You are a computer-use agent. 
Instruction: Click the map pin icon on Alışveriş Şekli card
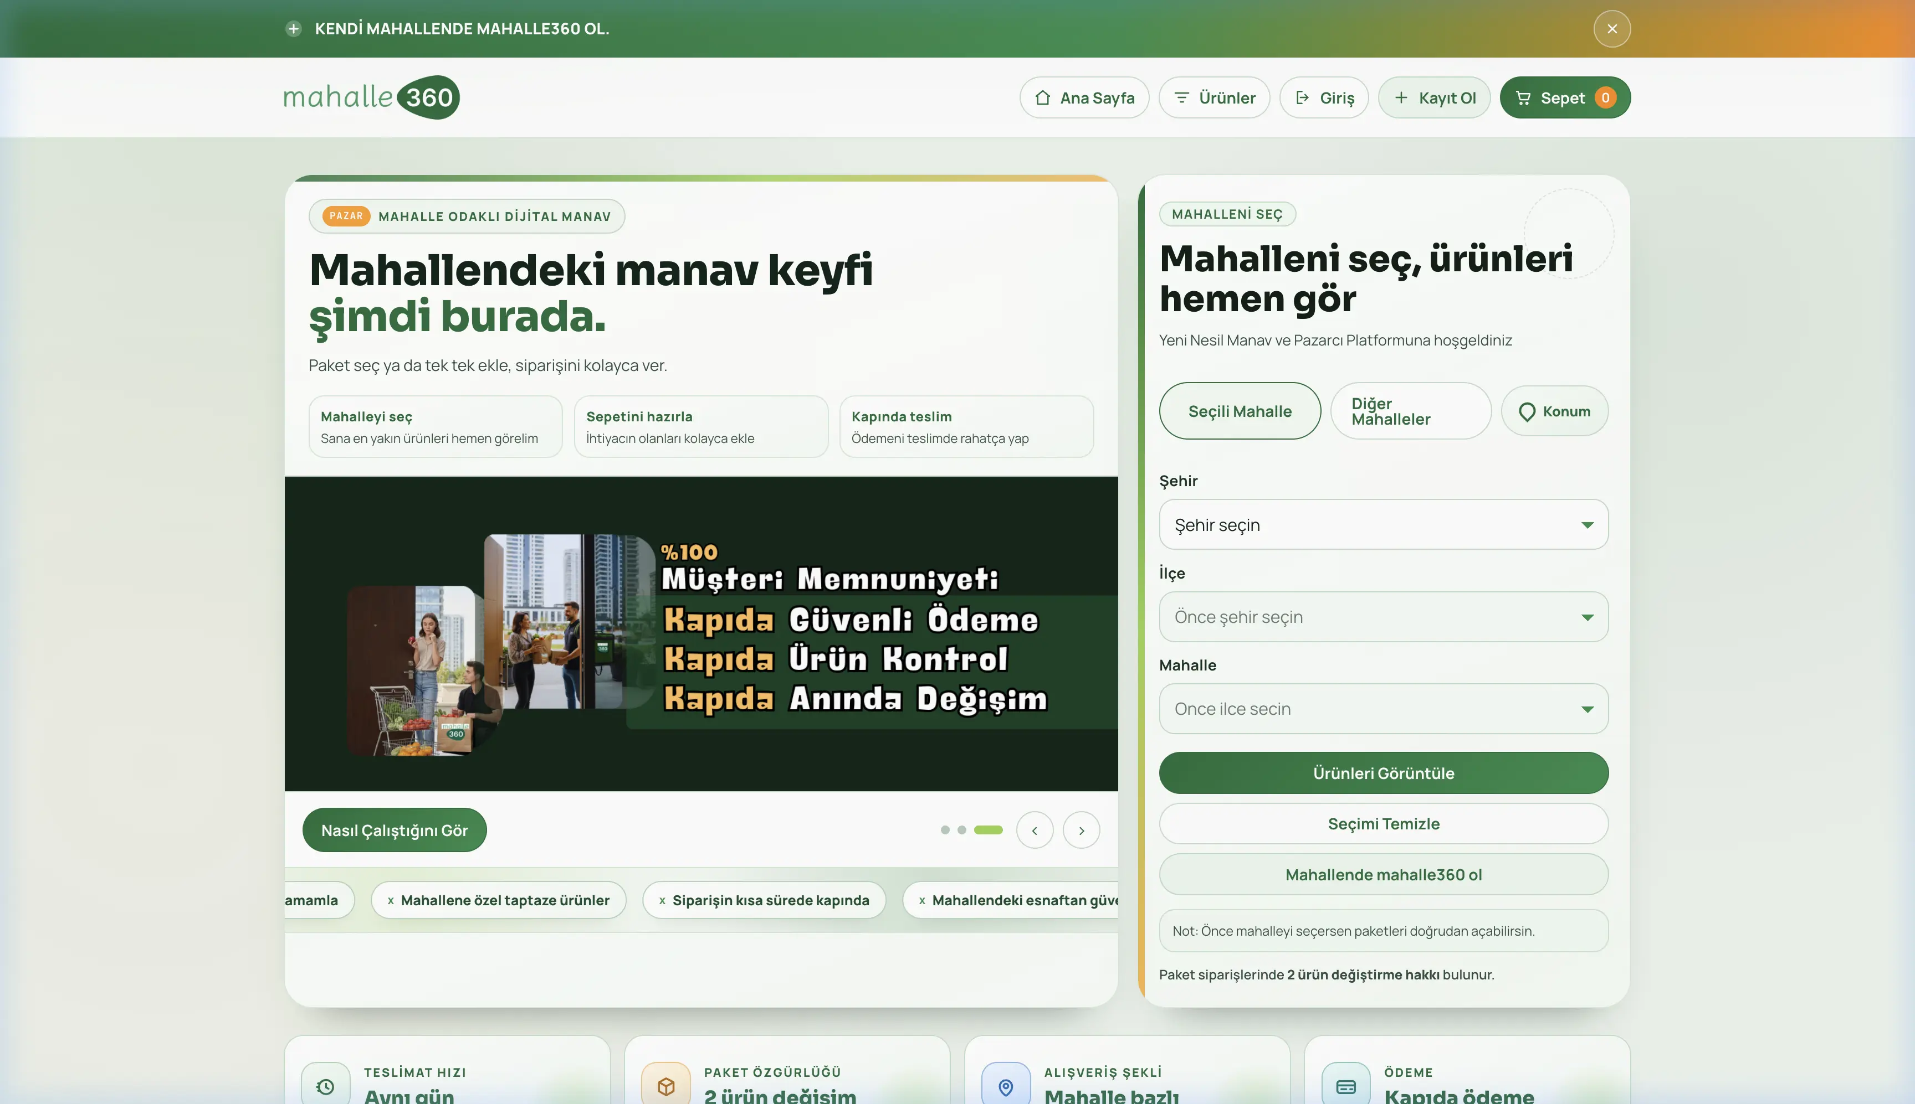(x=1006, y=1087)
